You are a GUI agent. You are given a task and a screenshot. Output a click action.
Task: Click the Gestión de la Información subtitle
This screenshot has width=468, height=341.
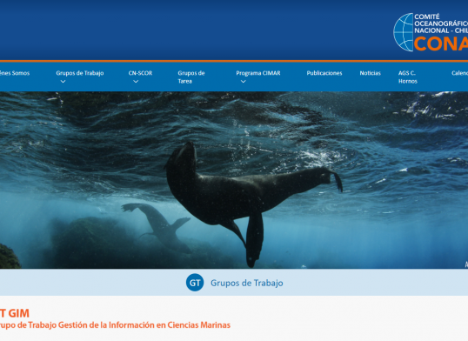[115, 325]
